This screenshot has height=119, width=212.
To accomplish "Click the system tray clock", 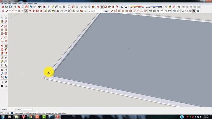I will pos(206,117).
